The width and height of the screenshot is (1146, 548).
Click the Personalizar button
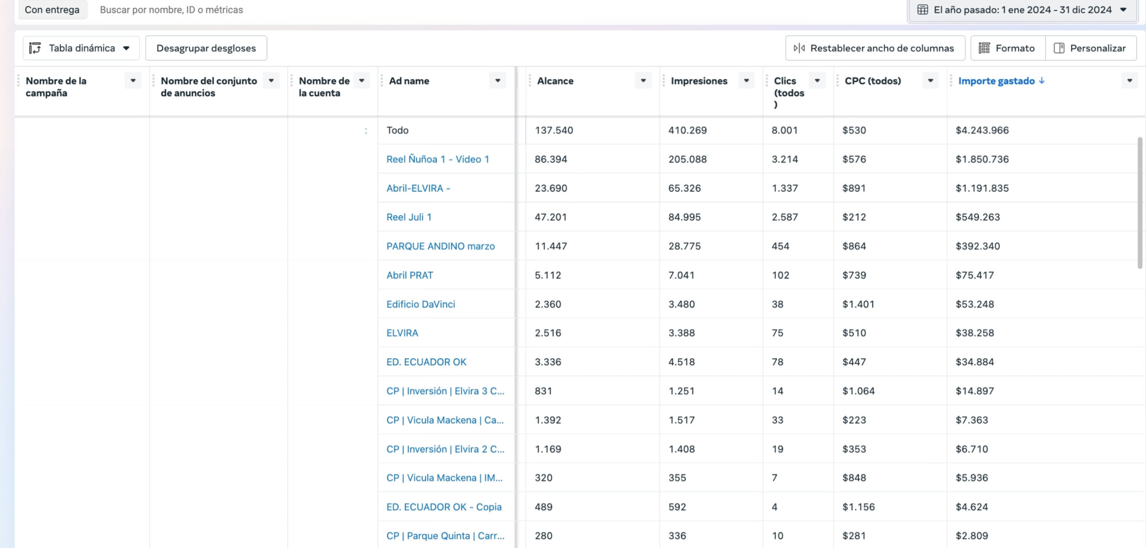point(1091,48)
